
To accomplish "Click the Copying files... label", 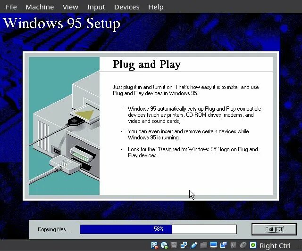I will pyautogui.click(x=54, y=229).
